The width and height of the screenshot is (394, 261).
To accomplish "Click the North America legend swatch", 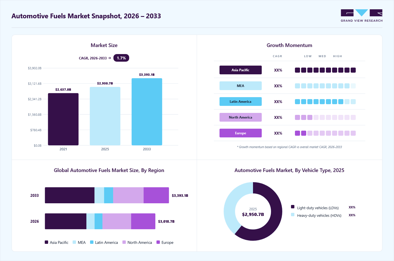I will coord(124,242).
